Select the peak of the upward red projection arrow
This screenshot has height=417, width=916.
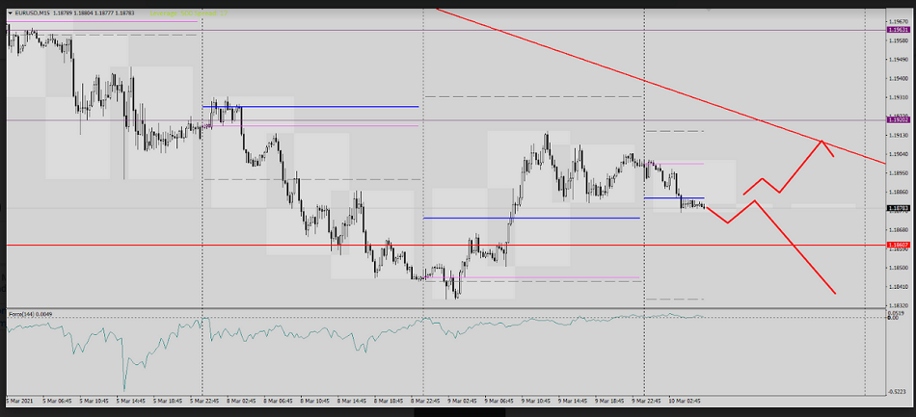pyautogui.click(x=822, y=142)
